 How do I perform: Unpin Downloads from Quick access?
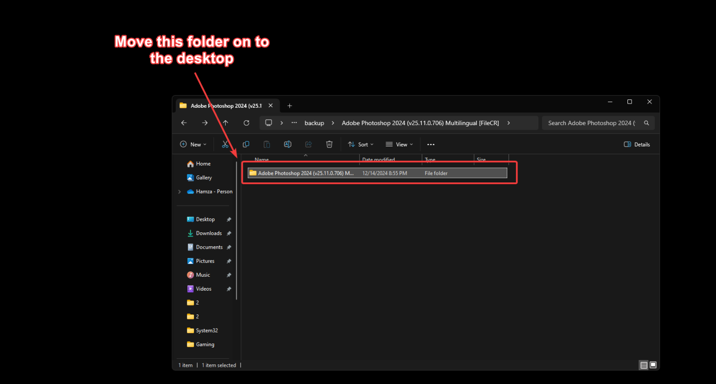229,233
